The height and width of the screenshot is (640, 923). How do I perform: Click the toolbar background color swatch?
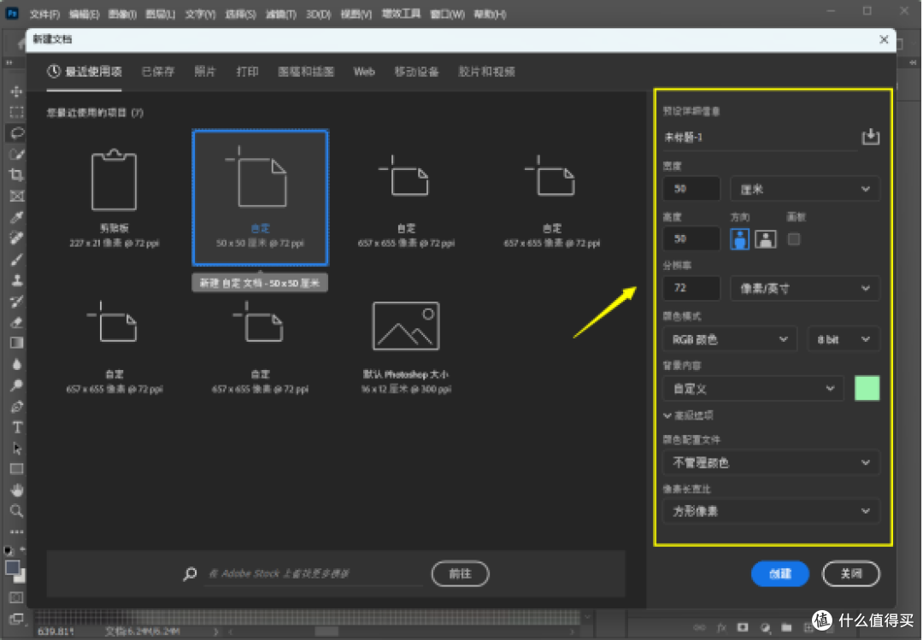21,578
